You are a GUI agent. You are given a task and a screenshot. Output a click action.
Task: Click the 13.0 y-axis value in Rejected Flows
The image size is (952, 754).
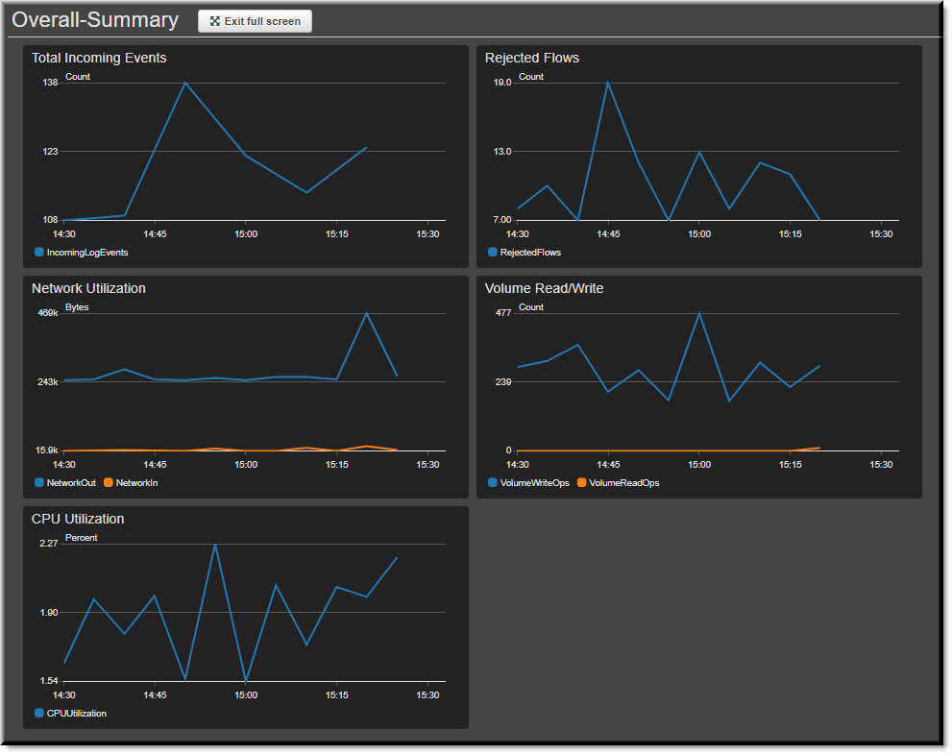point(502,151)
